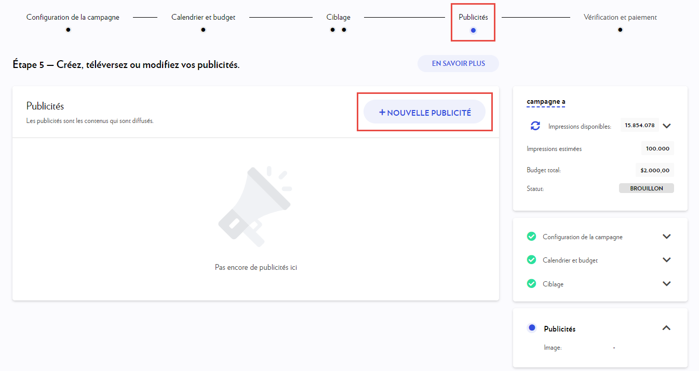Click the Nouvelle Publicité button

(x=424, y=112)
